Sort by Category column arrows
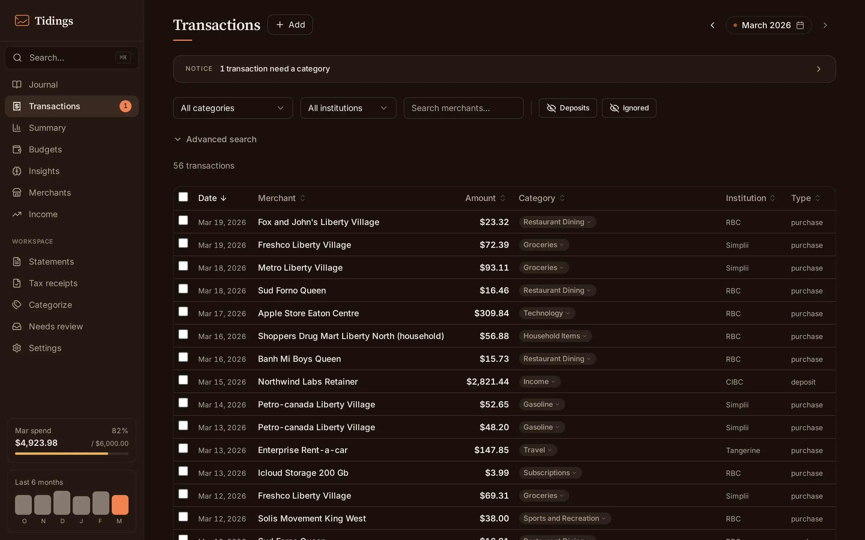865x540 pixels. (x=562, y=198)
